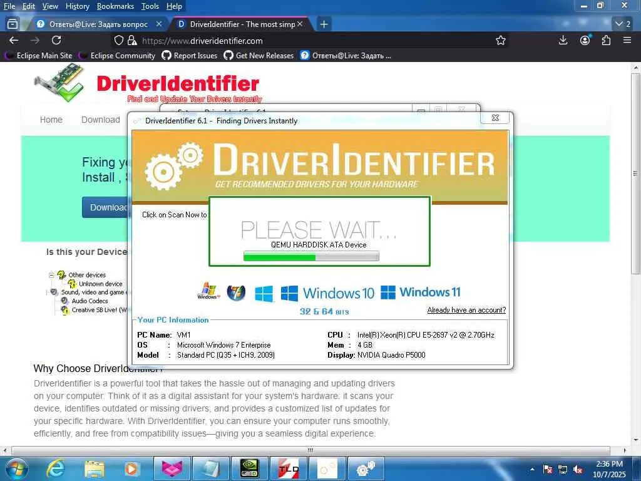Click the Action Center flag tray icon

(547, 470)
